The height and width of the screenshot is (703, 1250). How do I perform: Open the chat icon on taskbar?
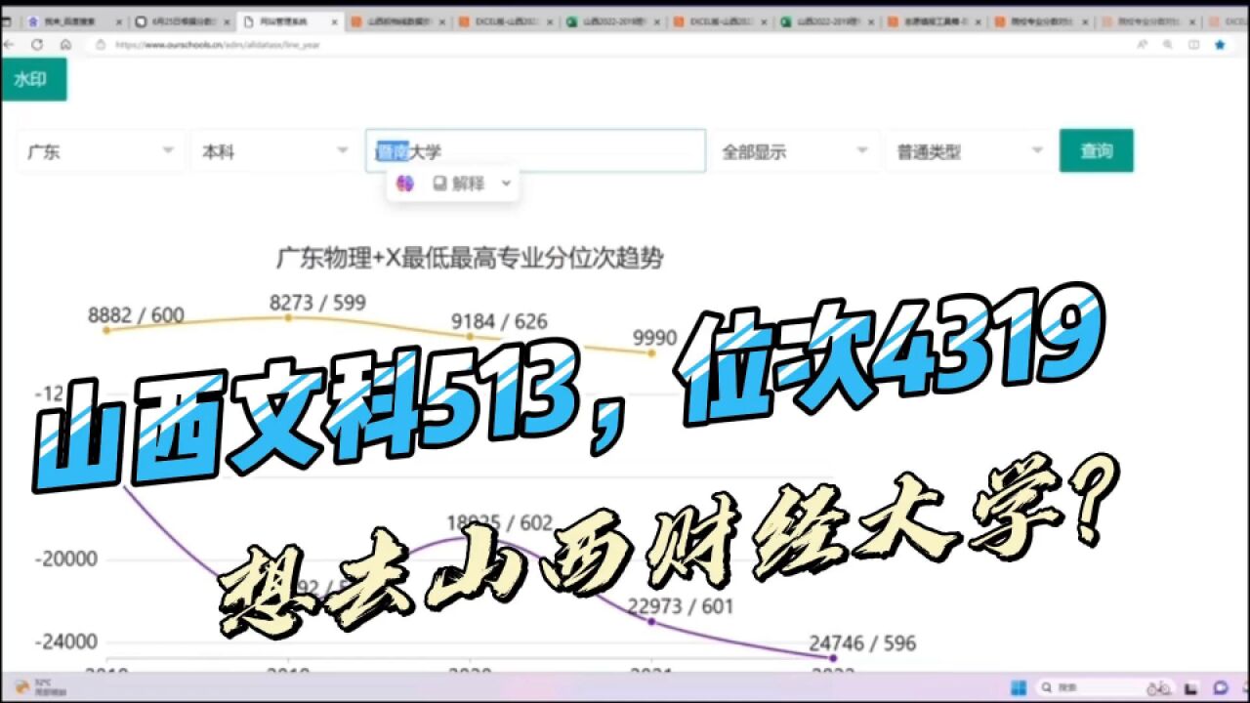[x=1221, y=687]
